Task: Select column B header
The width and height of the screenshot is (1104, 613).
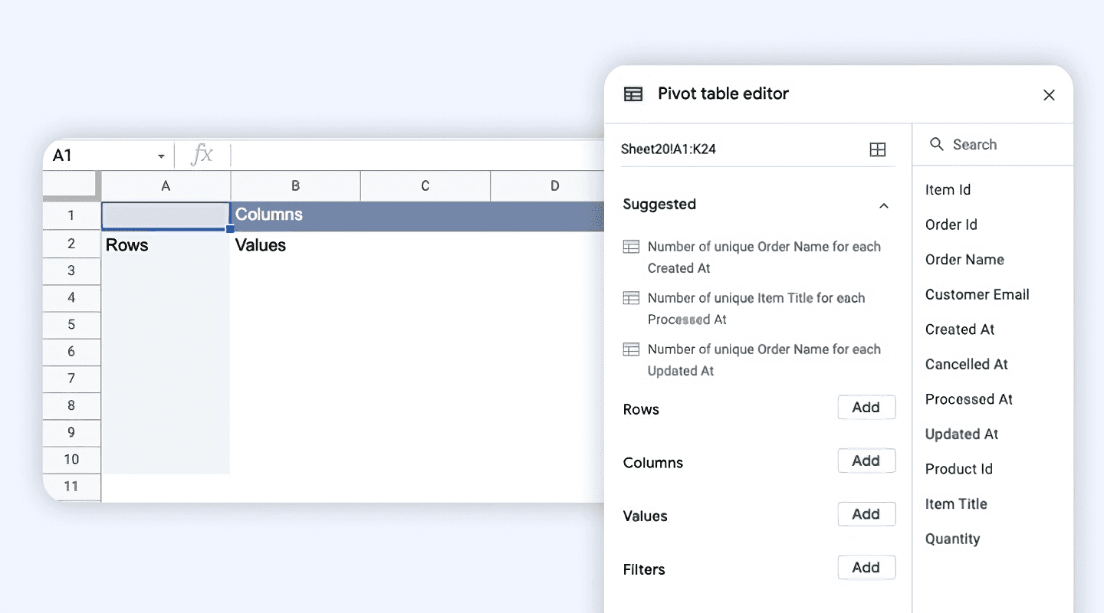Action: coord(295,185)
